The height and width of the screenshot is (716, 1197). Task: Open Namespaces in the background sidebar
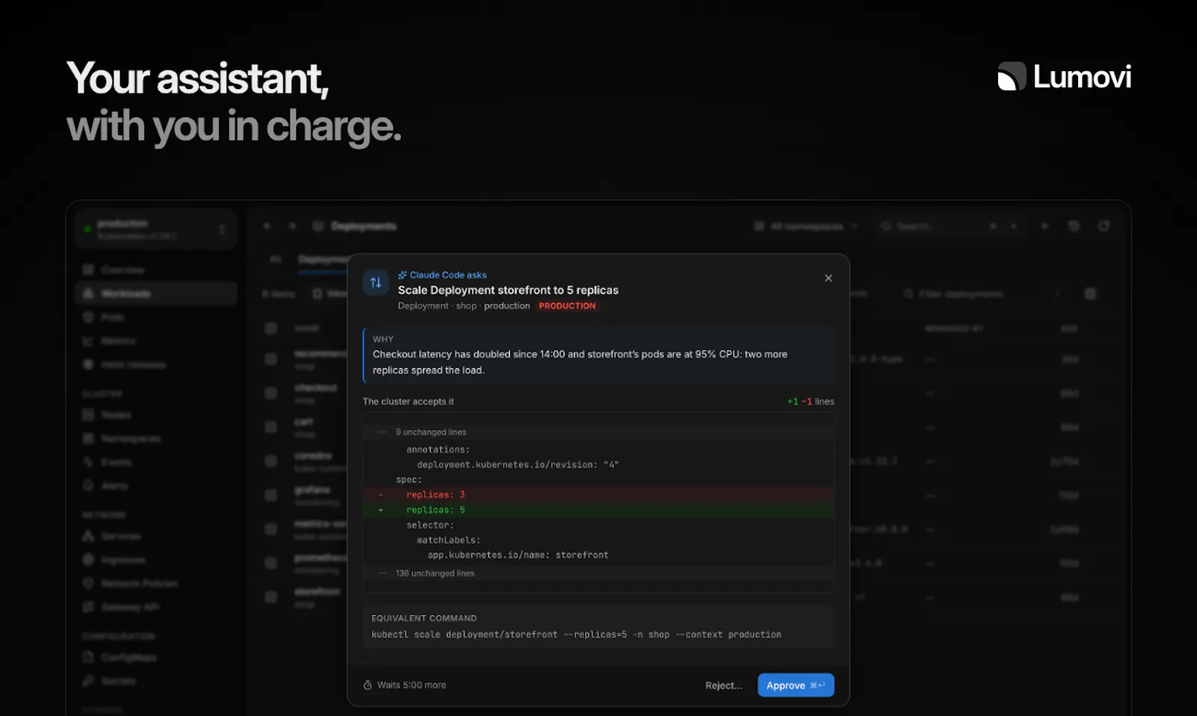156,438
